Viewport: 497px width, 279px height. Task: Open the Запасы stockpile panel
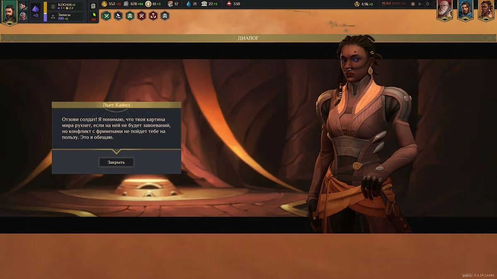[66, 17]
